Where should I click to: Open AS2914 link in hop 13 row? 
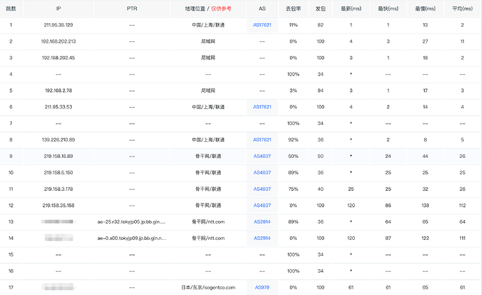262,222
